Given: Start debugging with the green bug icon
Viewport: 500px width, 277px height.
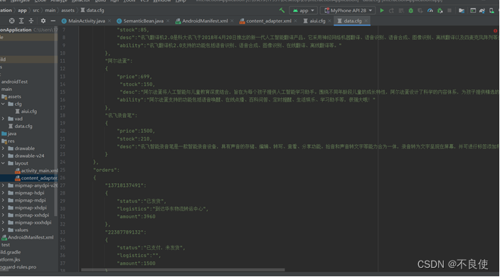Looking at the screenshot, I should pyautogui.click(x=410, y=11).
